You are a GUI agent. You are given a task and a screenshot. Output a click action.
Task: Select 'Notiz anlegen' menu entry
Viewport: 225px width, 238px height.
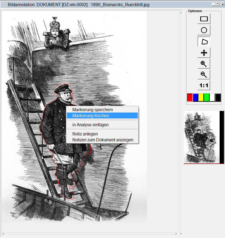85,134
